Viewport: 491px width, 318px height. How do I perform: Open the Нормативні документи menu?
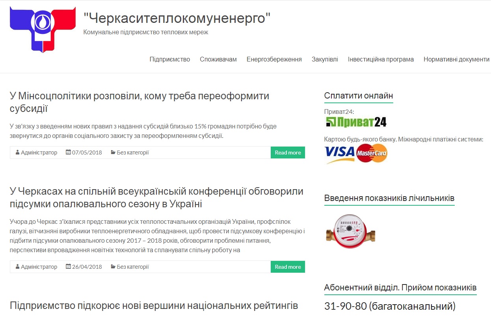click(456, 60)
